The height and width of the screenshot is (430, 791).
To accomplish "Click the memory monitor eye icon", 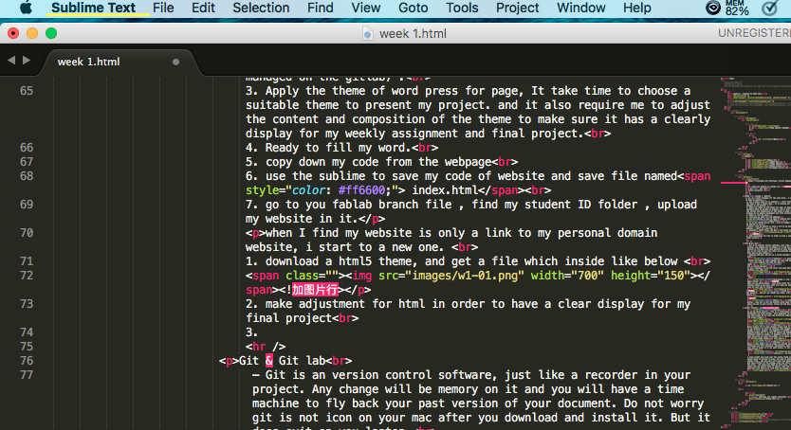I will (x=713, y=8).
